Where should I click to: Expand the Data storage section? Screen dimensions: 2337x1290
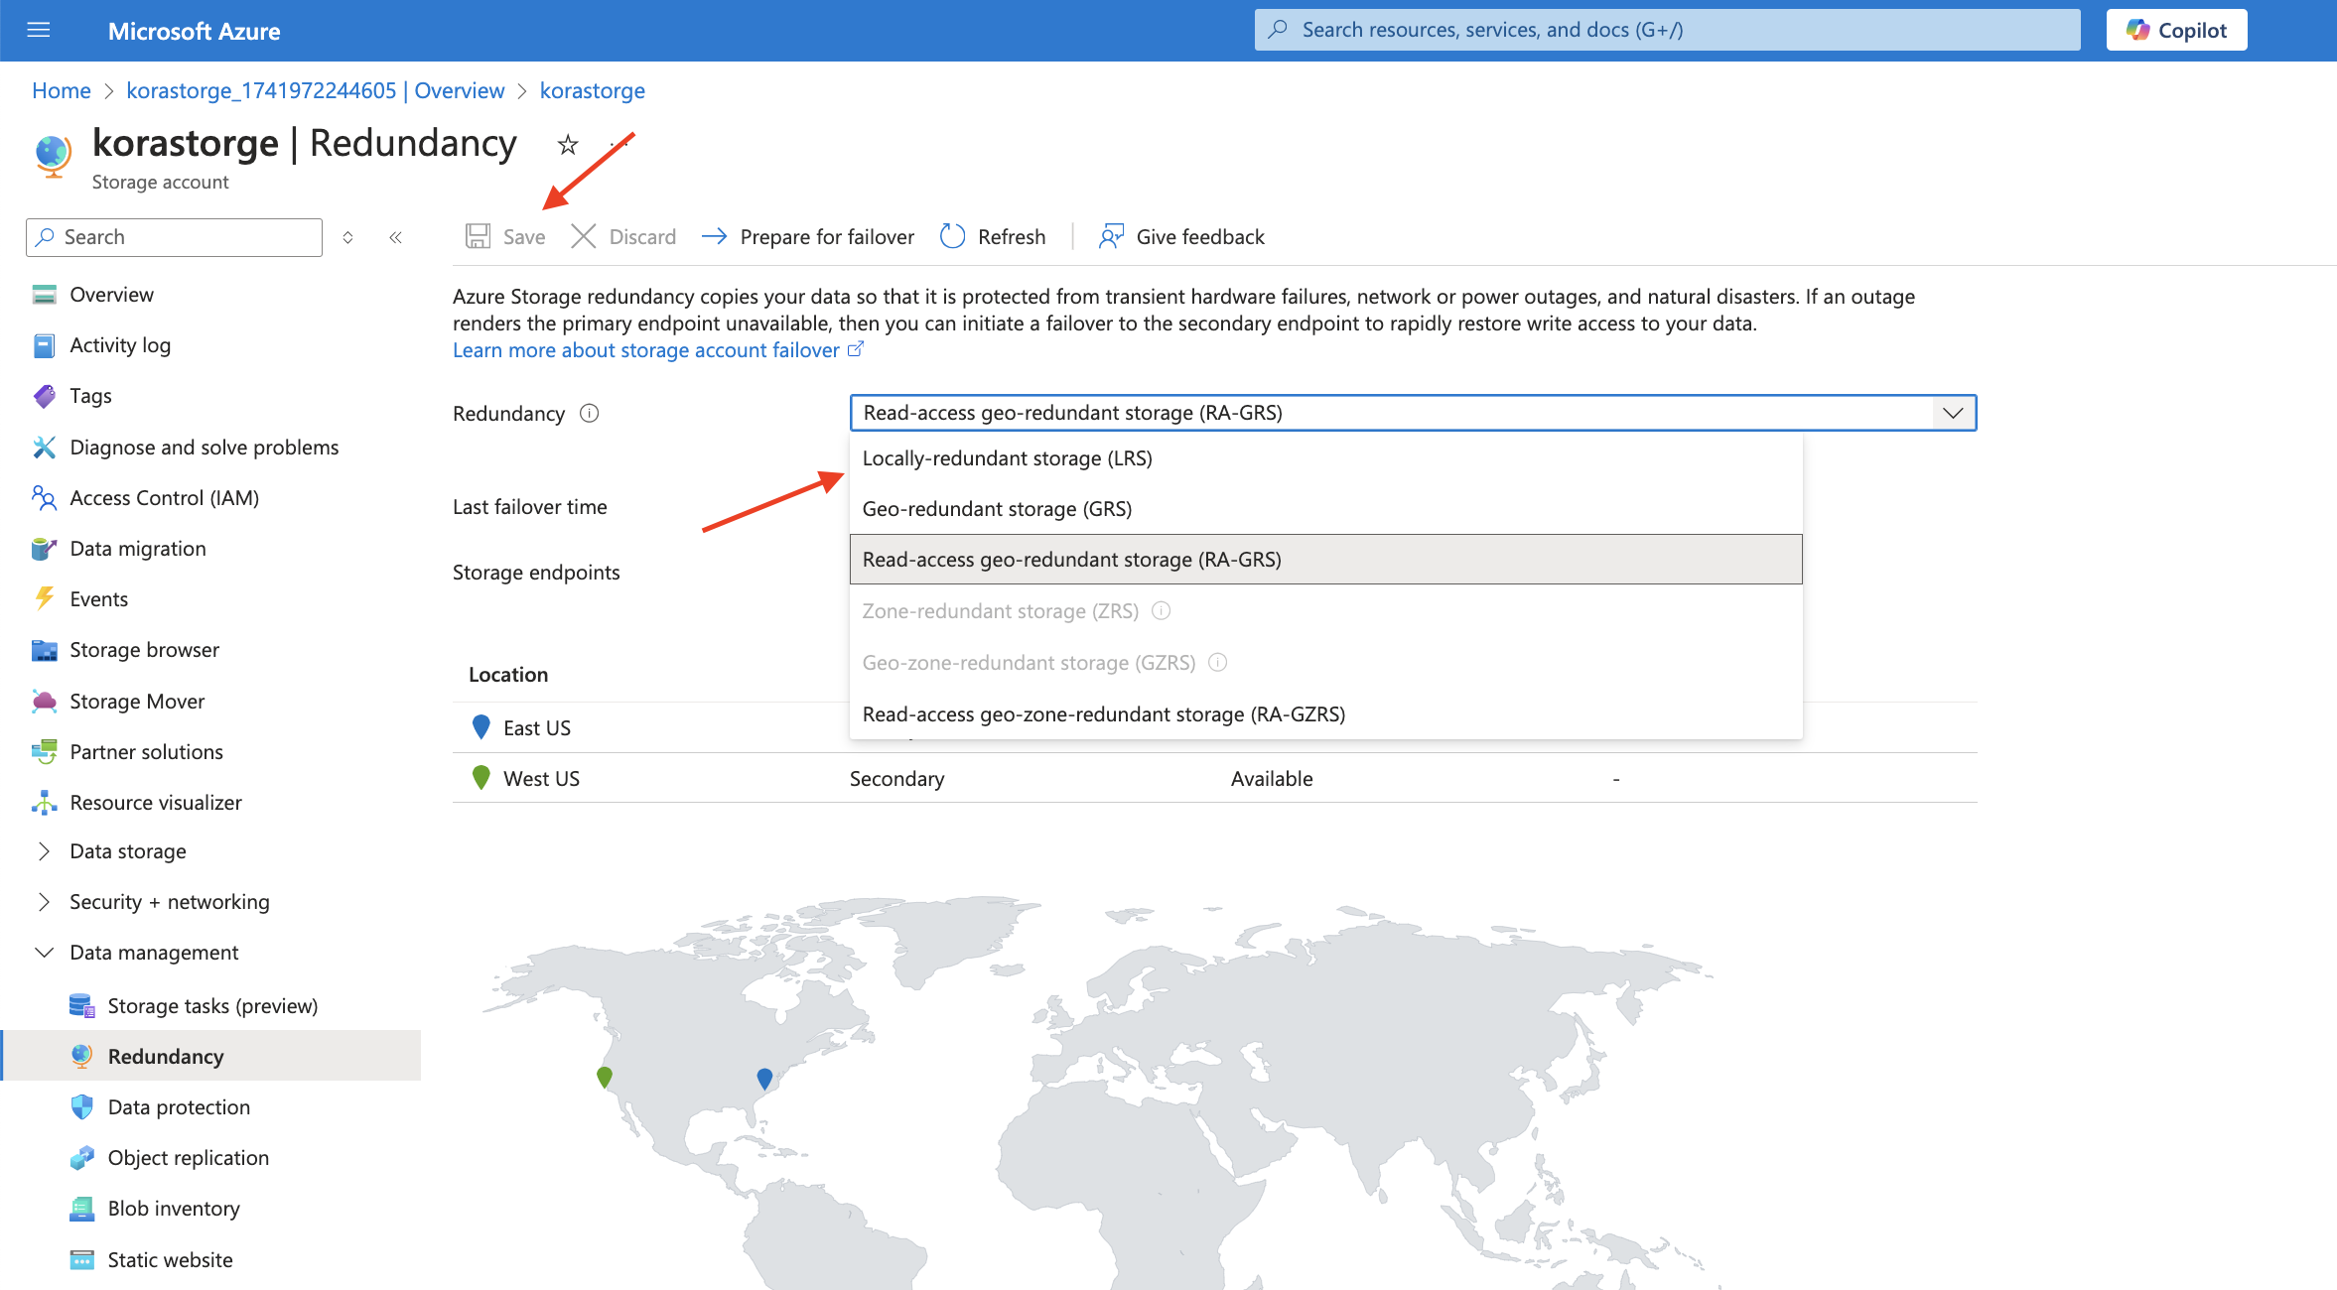[44, 851]
